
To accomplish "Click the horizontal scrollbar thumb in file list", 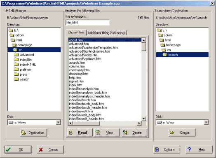I will [x=86, y=123].
